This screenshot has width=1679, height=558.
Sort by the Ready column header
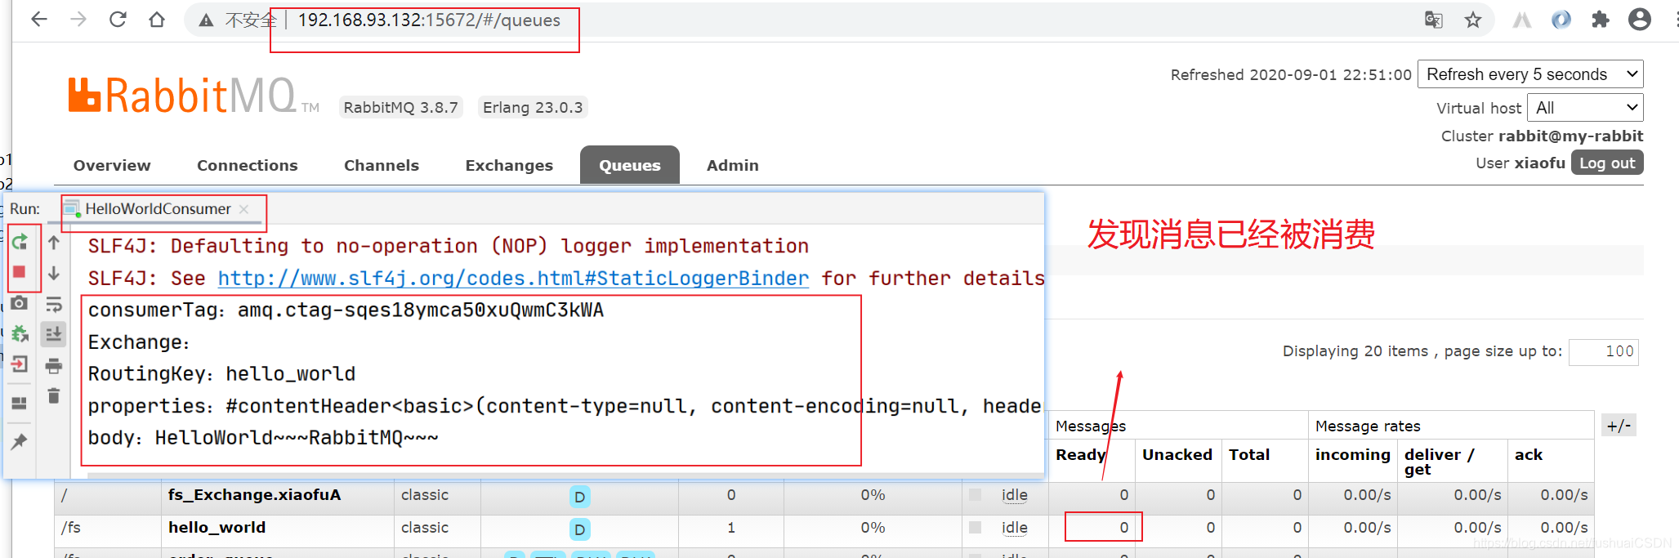click(x=1080, y=455)
